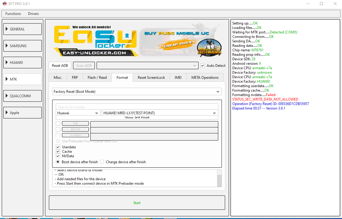Click the green Start button
Image resolution: width=342 pixels, height=219 pixels.
point(137,203)
